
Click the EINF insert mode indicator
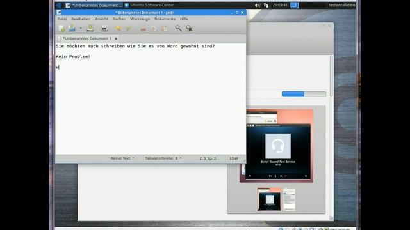[x=234, y=158]
